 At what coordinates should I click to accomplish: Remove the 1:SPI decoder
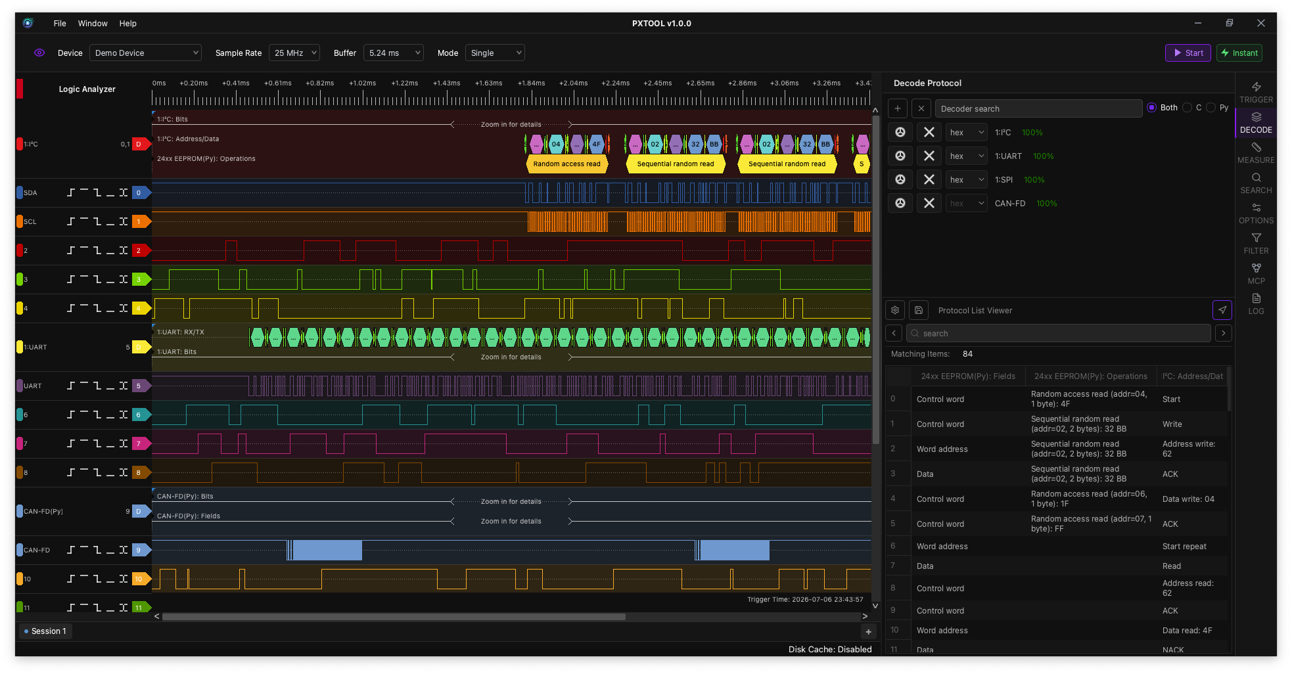[929, 179]
